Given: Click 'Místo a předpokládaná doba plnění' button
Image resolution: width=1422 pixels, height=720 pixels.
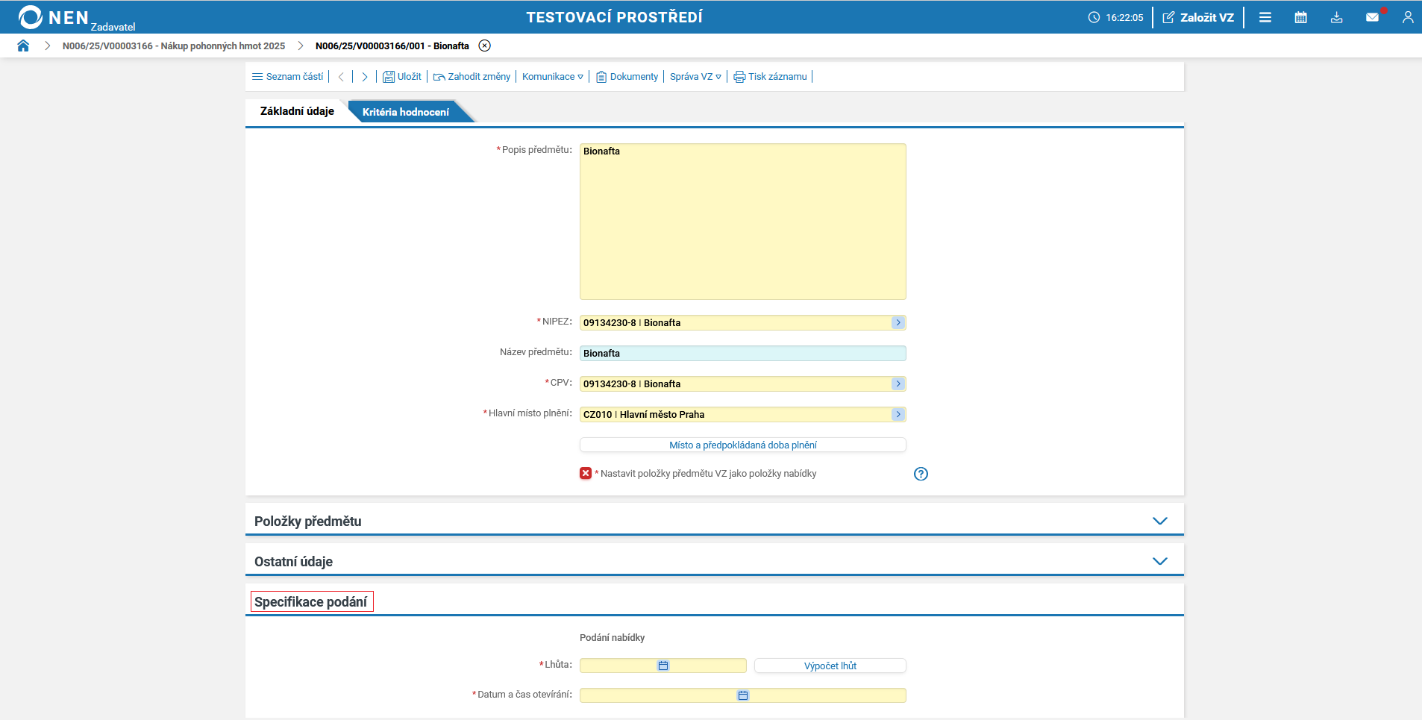Looking at the screenshot, I should tap(742, 445).
